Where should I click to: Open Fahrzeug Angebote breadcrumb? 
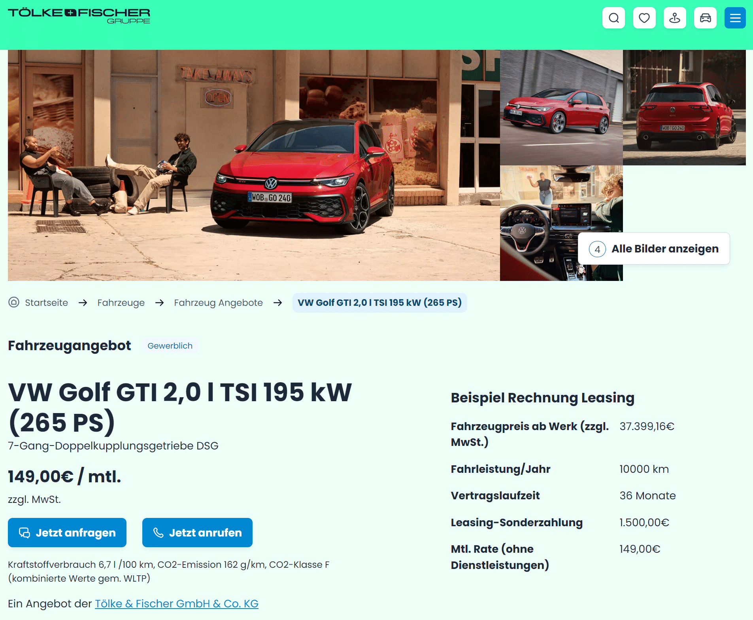point(218,303)
